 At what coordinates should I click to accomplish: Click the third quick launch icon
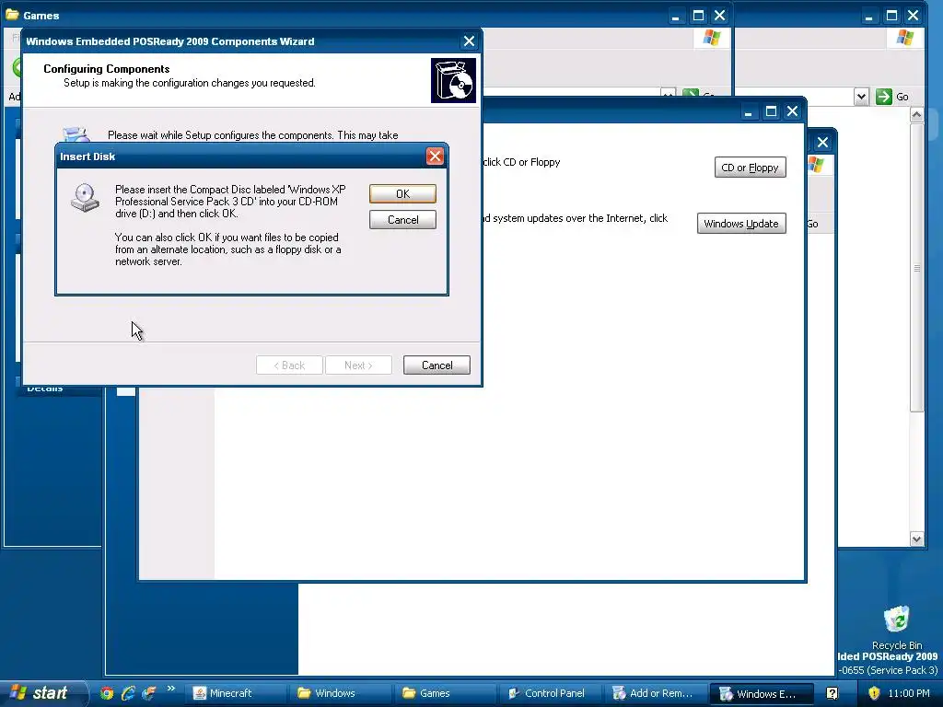click(148, 693)
